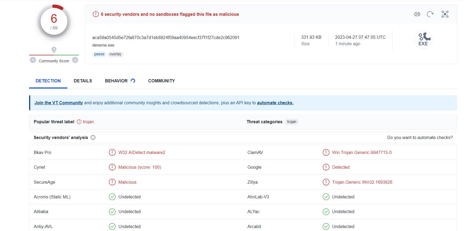
Task: Click the alert icon next to Bkav Pro detection
Action: coord(112,152)
